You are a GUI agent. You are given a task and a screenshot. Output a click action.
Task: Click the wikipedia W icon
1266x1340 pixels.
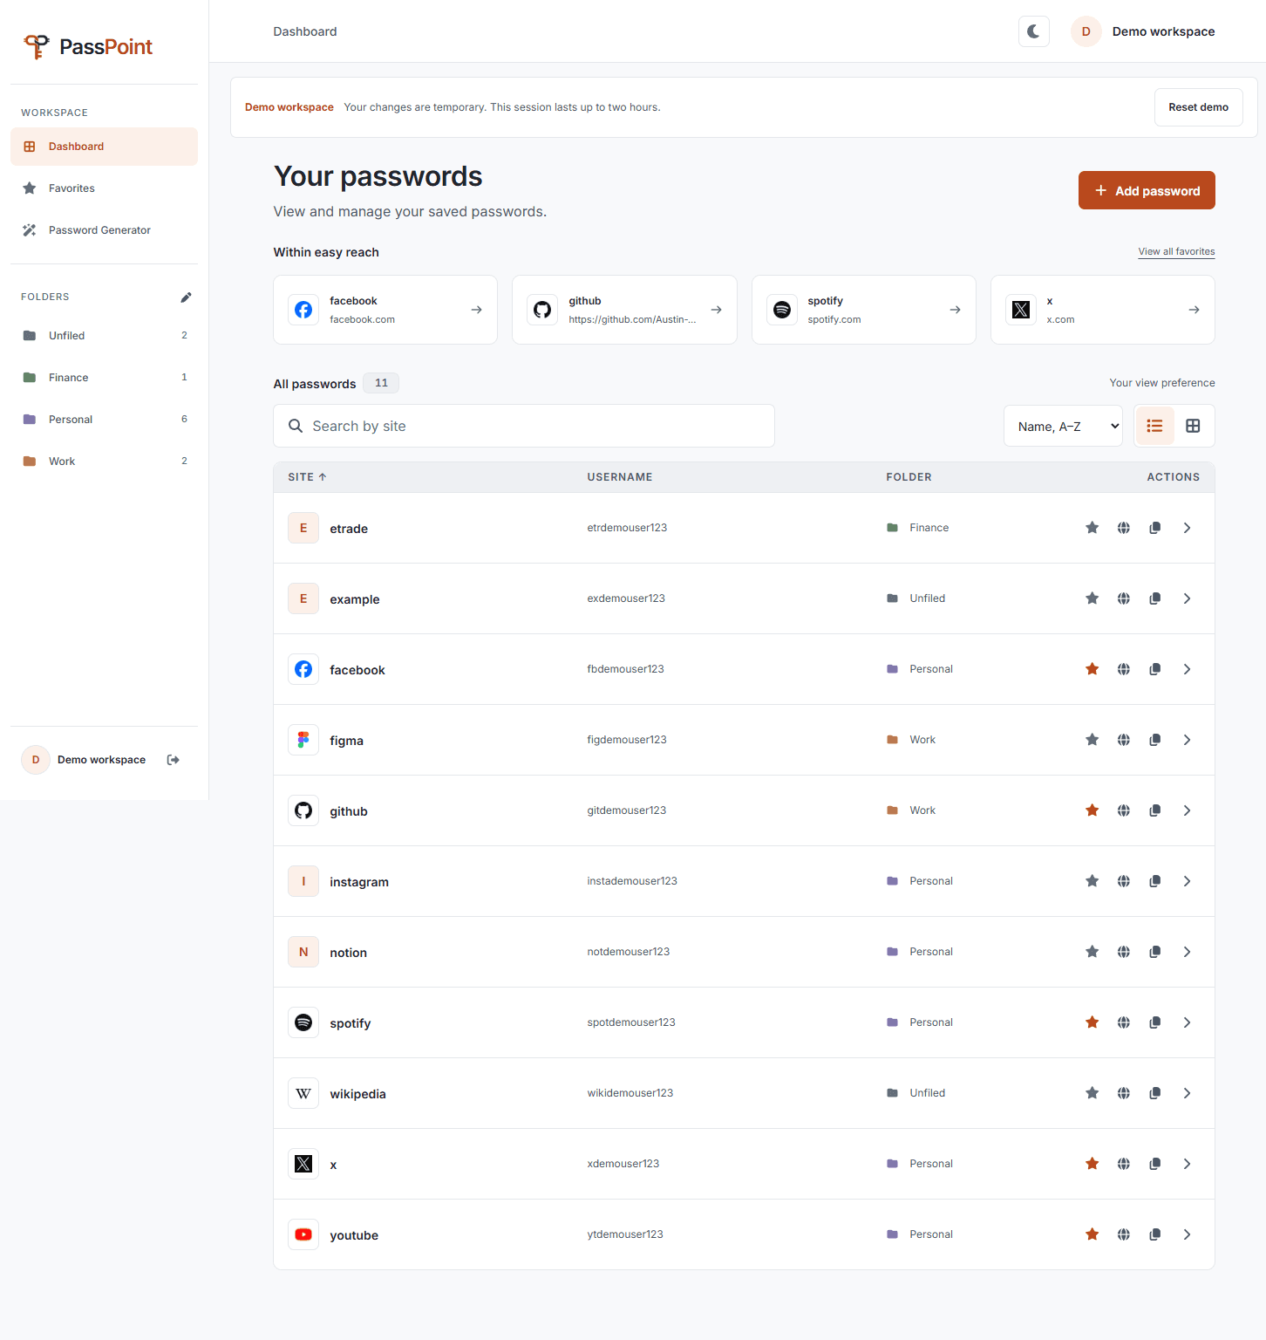tap(303, 1093)
